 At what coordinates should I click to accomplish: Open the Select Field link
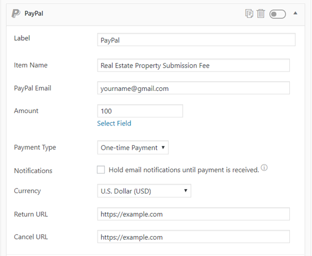[114, 123]
